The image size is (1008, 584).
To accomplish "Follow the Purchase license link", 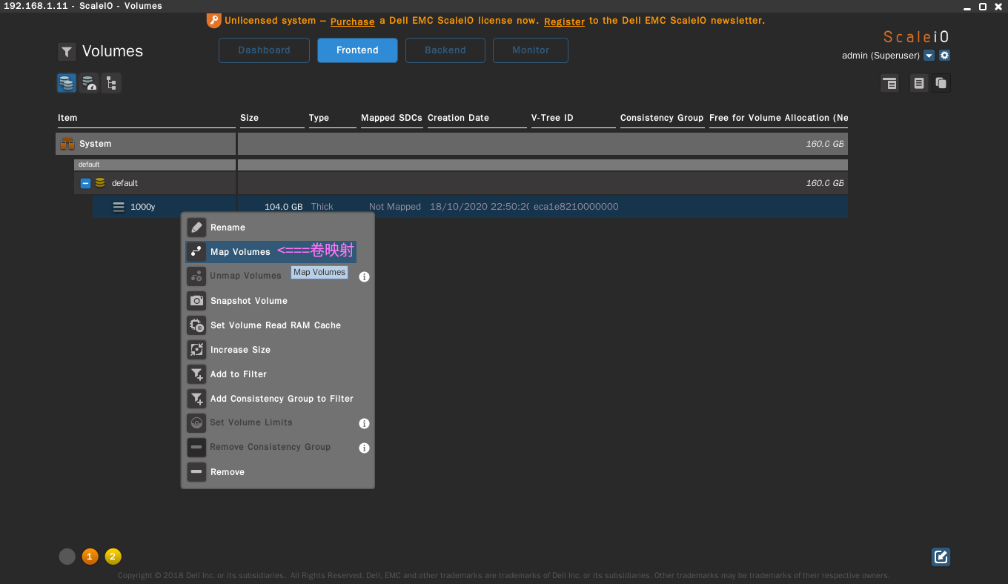I will (352, 21).
